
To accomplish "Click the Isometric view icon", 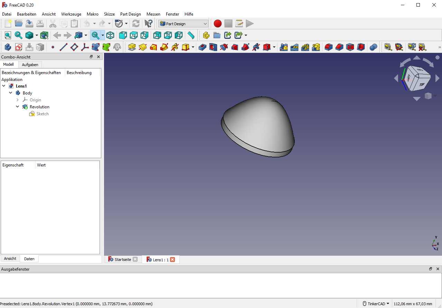I will coord(110,35).
